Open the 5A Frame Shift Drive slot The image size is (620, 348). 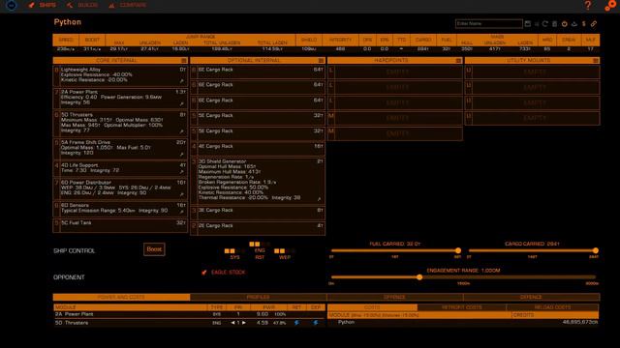point(120,148)
